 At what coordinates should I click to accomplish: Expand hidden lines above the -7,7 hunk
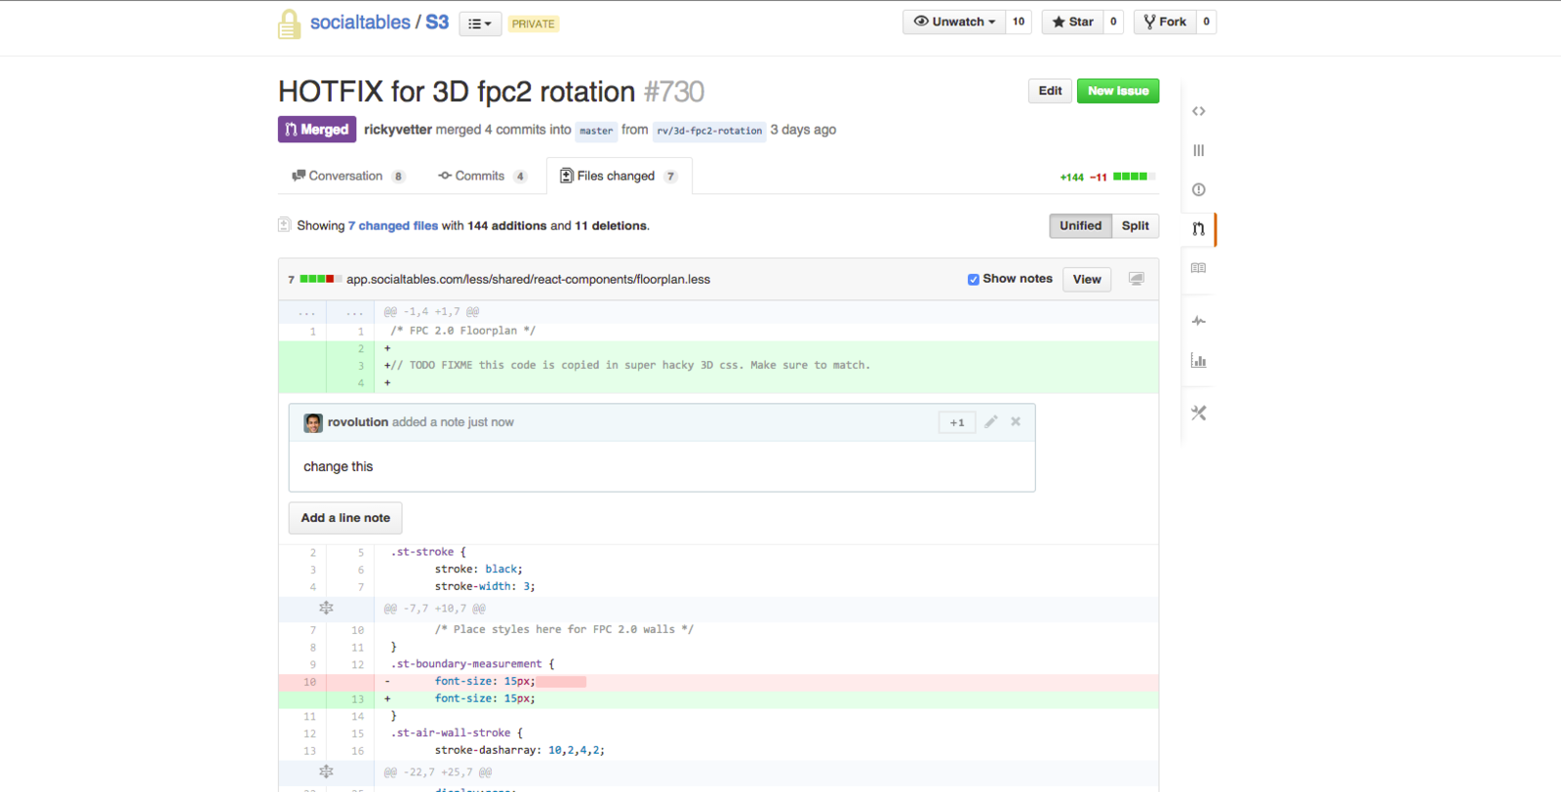tap(326, 608)
